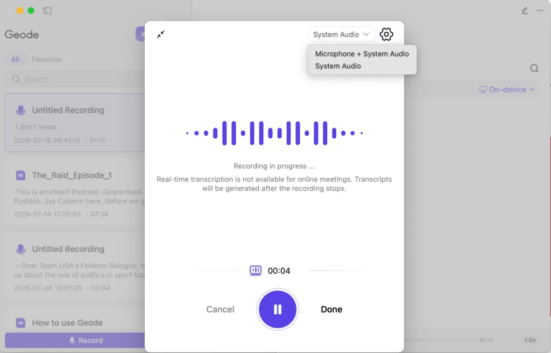Click the playback progress bar
The height and width of the screenshot is (353, 551).
[x=440, y=340]
